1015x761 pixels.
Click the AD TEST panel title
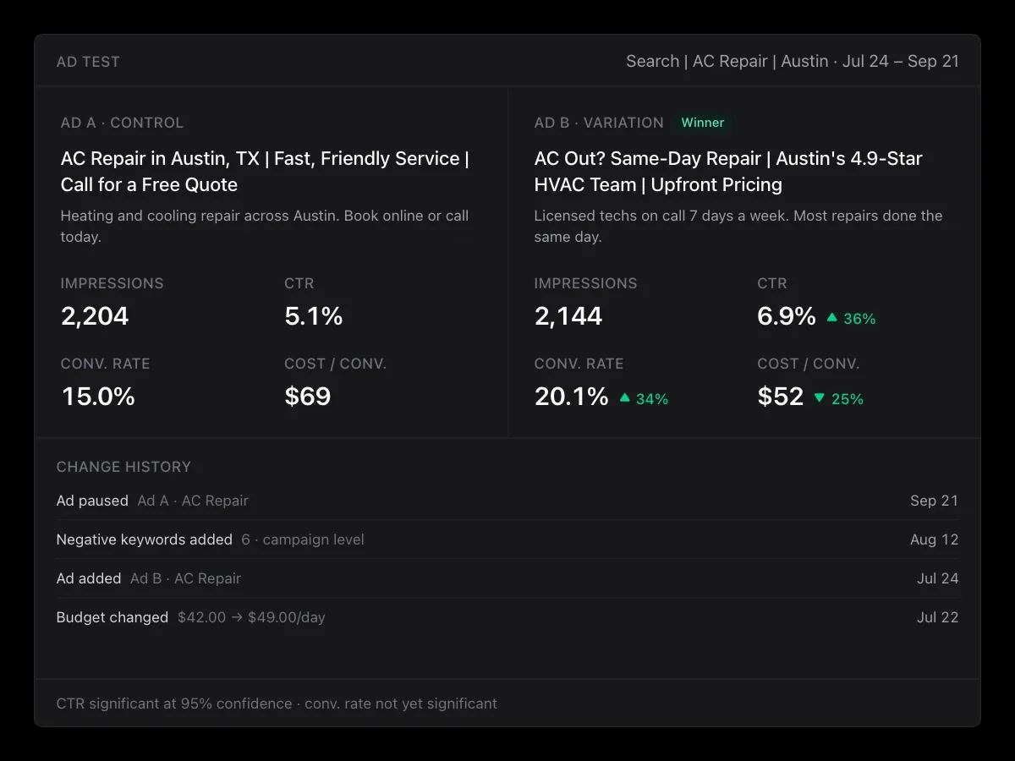[x=88, y=62]
